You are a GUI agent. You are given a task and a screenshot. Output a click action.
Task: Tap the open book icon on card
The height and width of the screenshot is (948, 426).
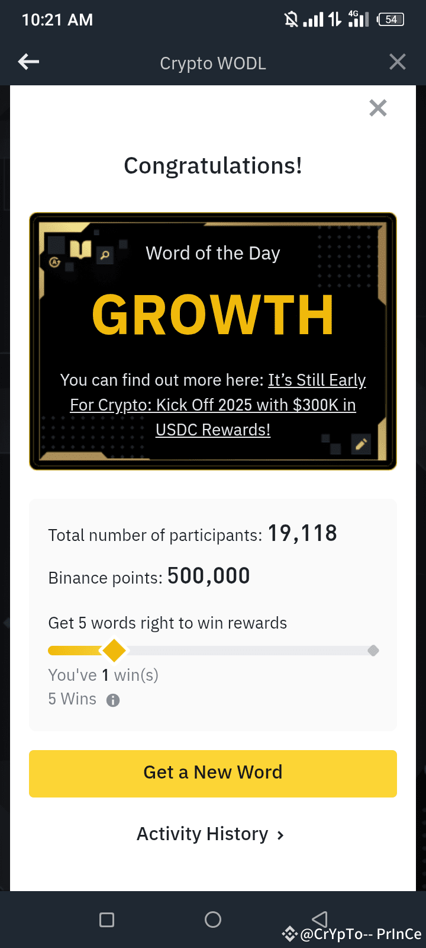pos(80,249)
